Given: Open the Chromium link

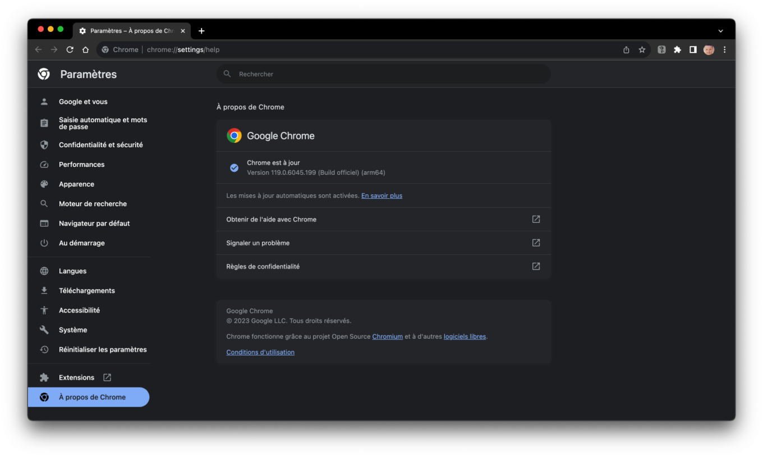Looking at the screenshot, I should tap(388, 337).
